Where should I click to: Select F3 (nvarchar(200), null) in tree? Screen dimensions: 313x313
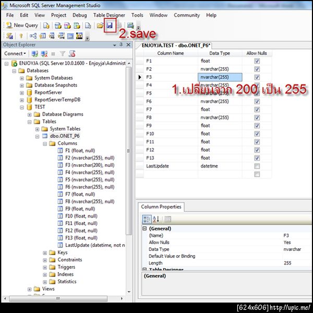[90, 165]
